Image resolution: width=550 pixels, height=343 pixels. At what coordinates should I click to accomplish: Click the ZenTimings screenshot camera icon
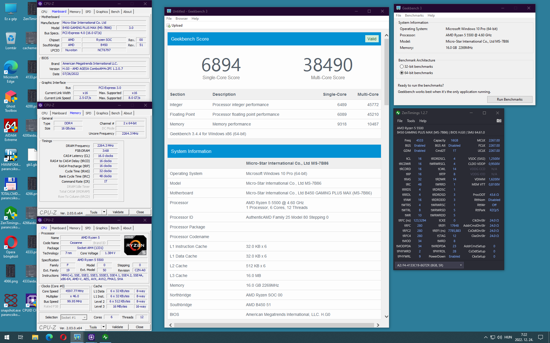pos(499,121)
